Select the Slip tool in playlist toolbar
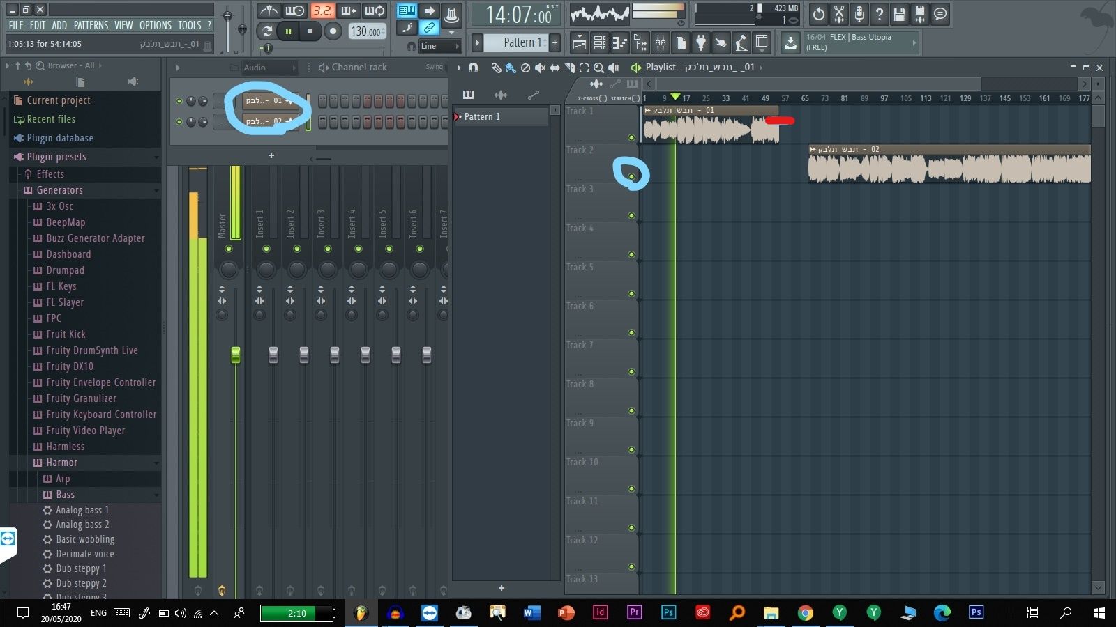The height and width of the screenshot is (627, 1116). pyautogui.click(x=555, y=68)
